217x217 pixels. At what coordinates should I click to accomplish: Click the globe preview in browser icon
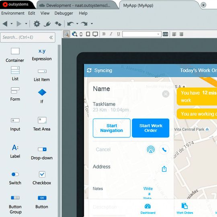75,34
